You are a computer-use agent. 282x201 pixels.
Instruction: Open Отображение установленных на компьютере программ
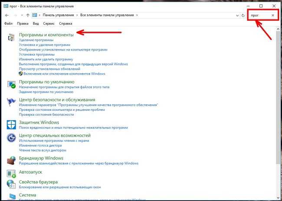[63, 49]
